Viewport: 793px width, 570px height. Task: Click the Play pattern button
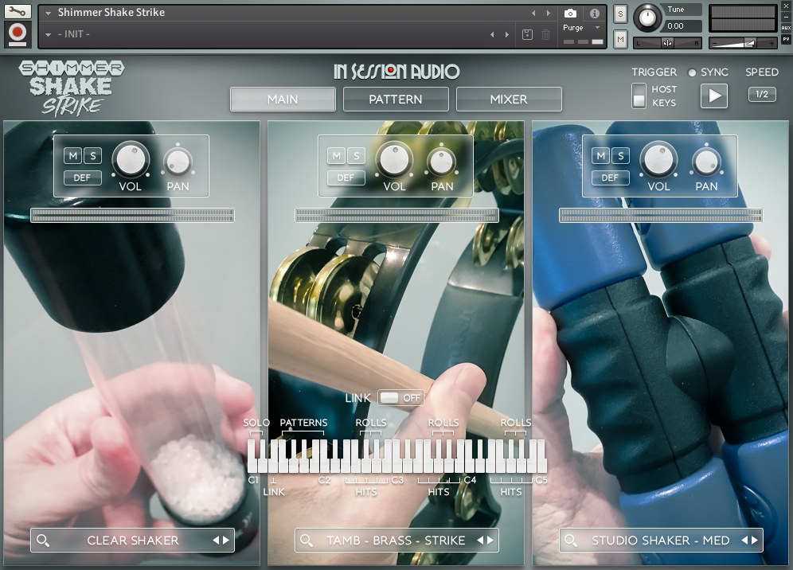[713, 96]
